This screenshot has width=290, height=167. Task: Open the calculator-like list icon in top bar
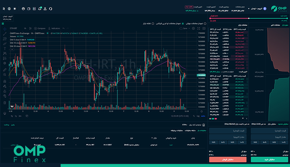(x=34, y=9)
